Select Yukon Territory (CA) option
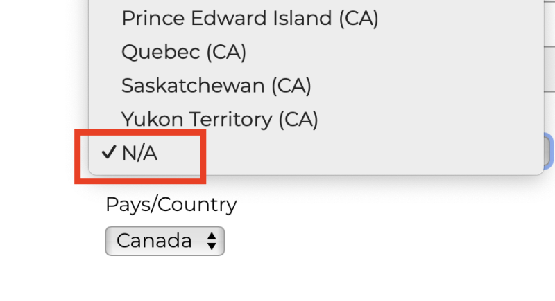This screenshot has height=301, width=555. pos(219,120)
